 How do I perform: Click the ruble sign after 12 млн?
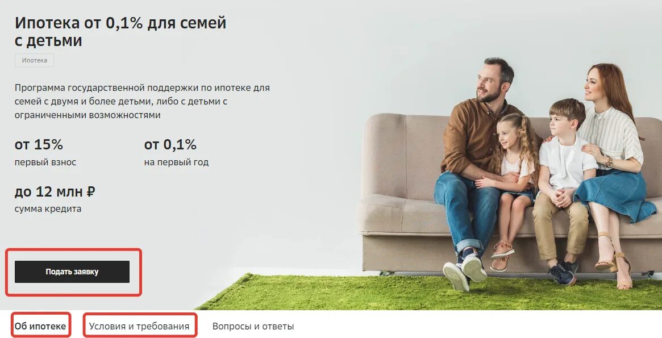click(x=91, y=191)
